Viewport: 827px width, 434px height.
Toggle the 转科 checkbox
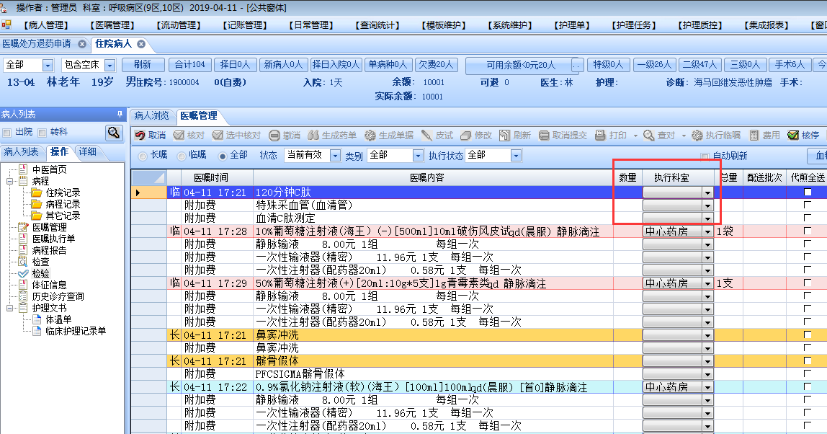click(43, 133)
